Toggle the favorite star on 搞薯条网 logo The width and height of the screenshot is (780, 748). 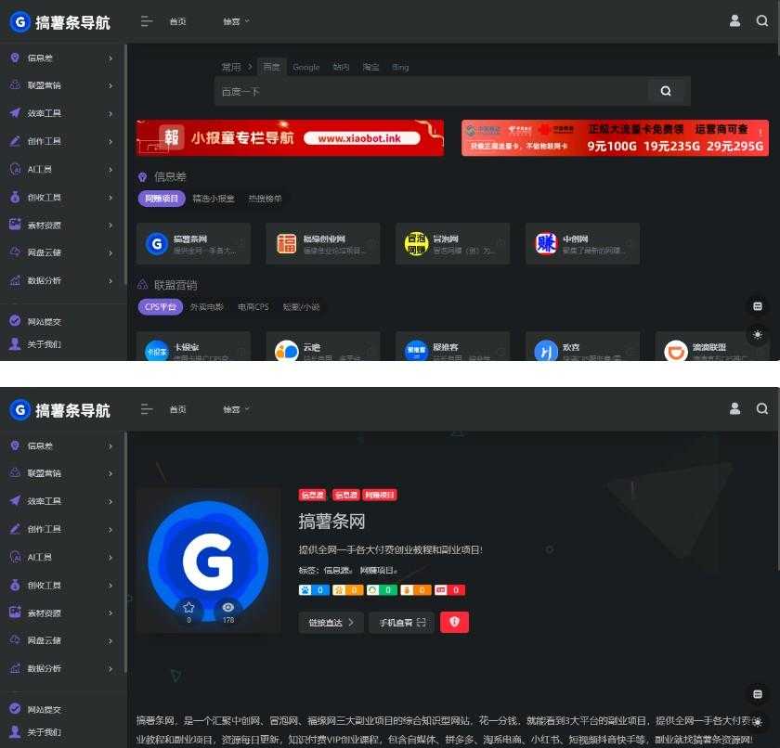188,608
